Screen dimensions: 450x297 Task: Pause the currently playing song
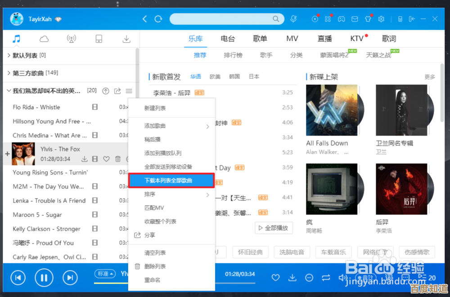(44, 277)
